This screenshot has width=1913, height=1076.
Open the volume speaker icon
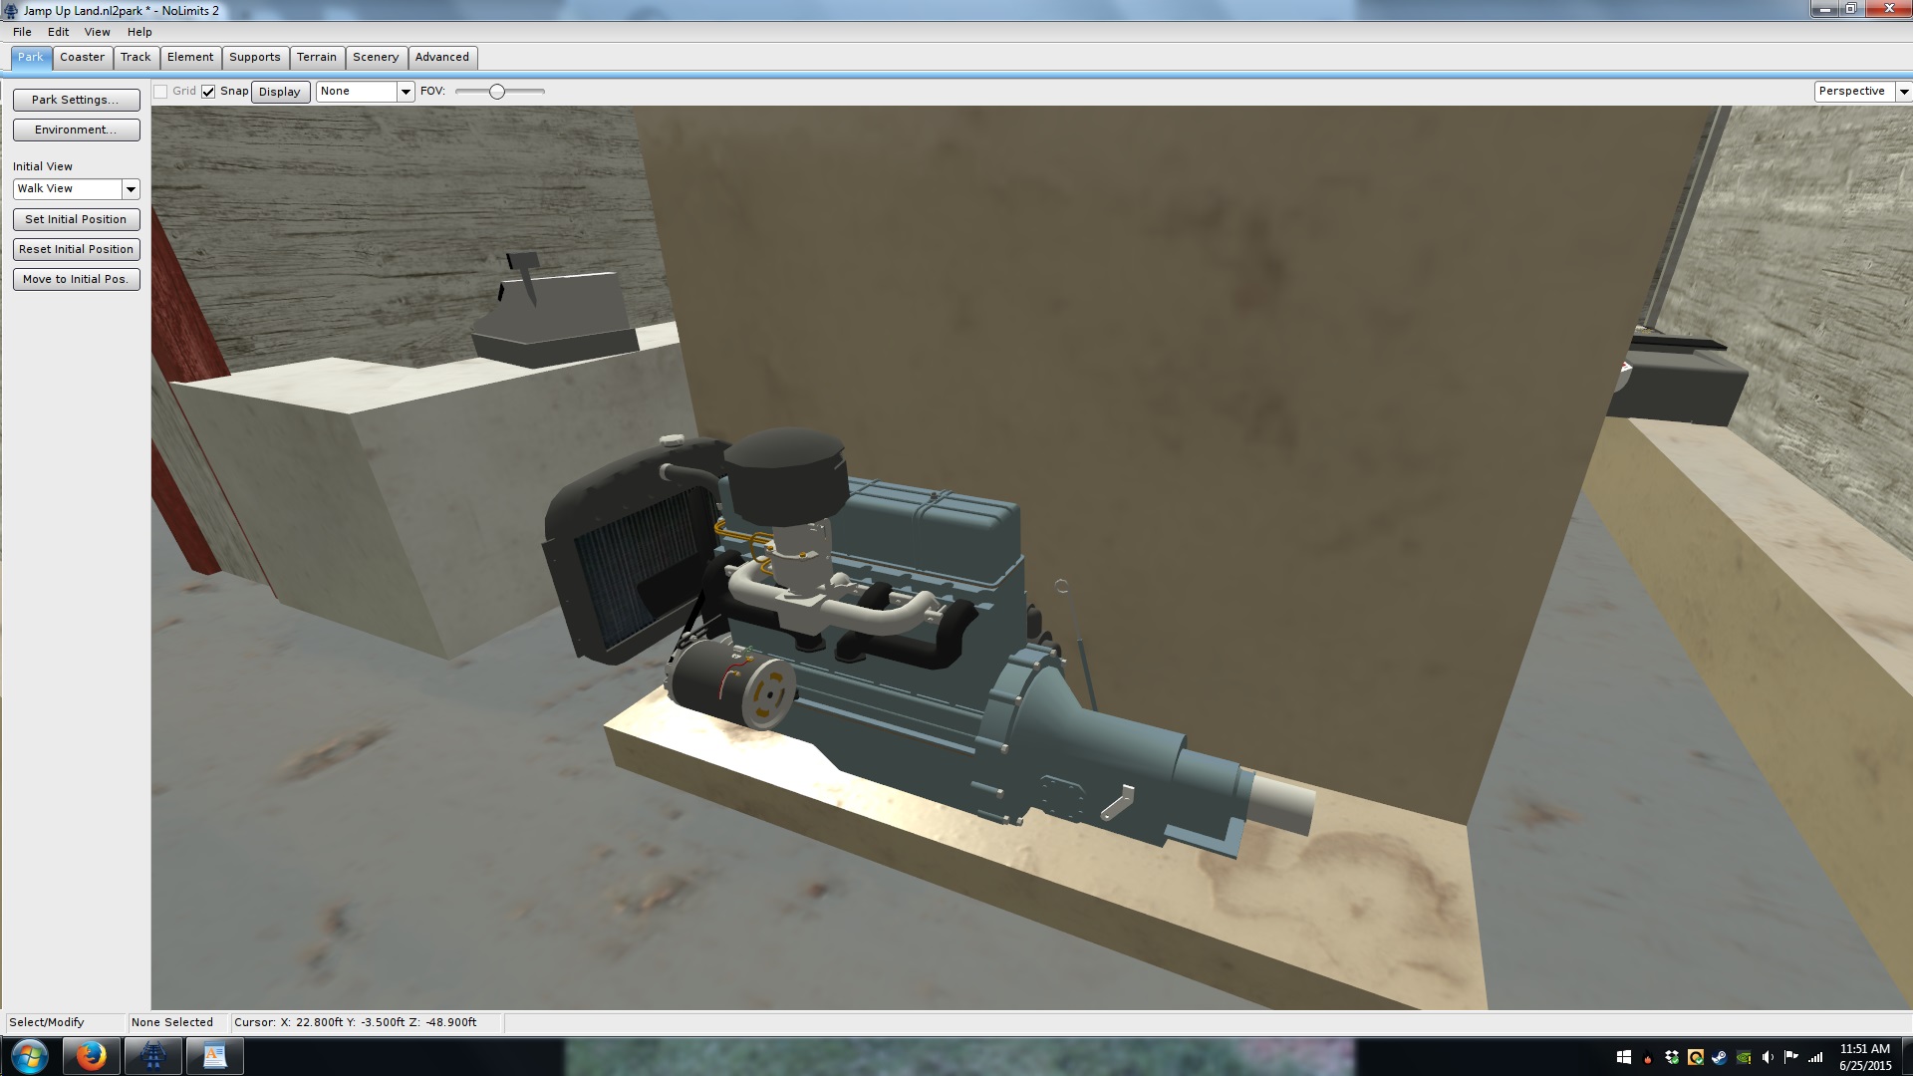click(x=1767, y=1057)
